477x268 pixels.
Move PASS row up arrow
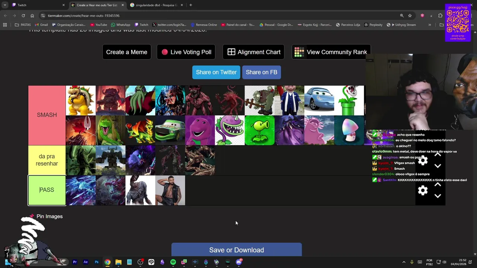[438, 185]
